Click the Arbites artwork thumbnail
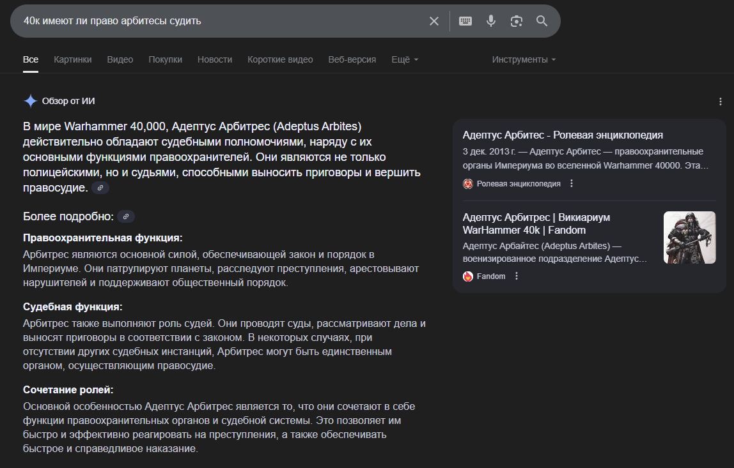Screen dimensions: 734x468 [689, 238]
